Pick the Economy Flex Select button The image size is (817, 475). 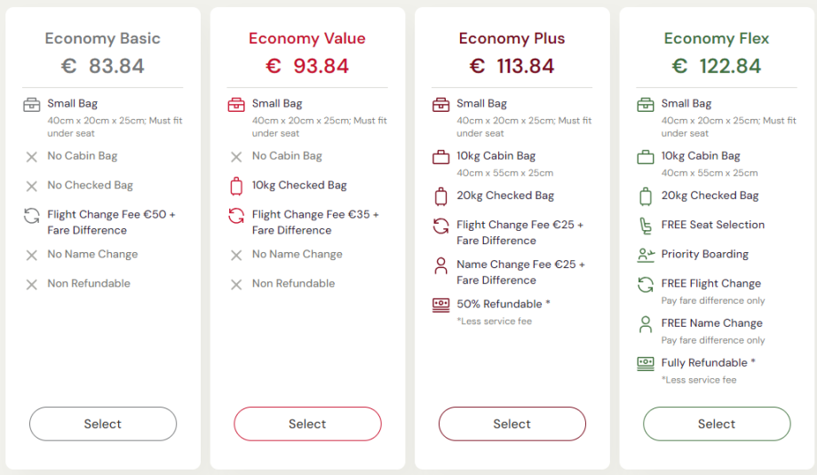717,424
